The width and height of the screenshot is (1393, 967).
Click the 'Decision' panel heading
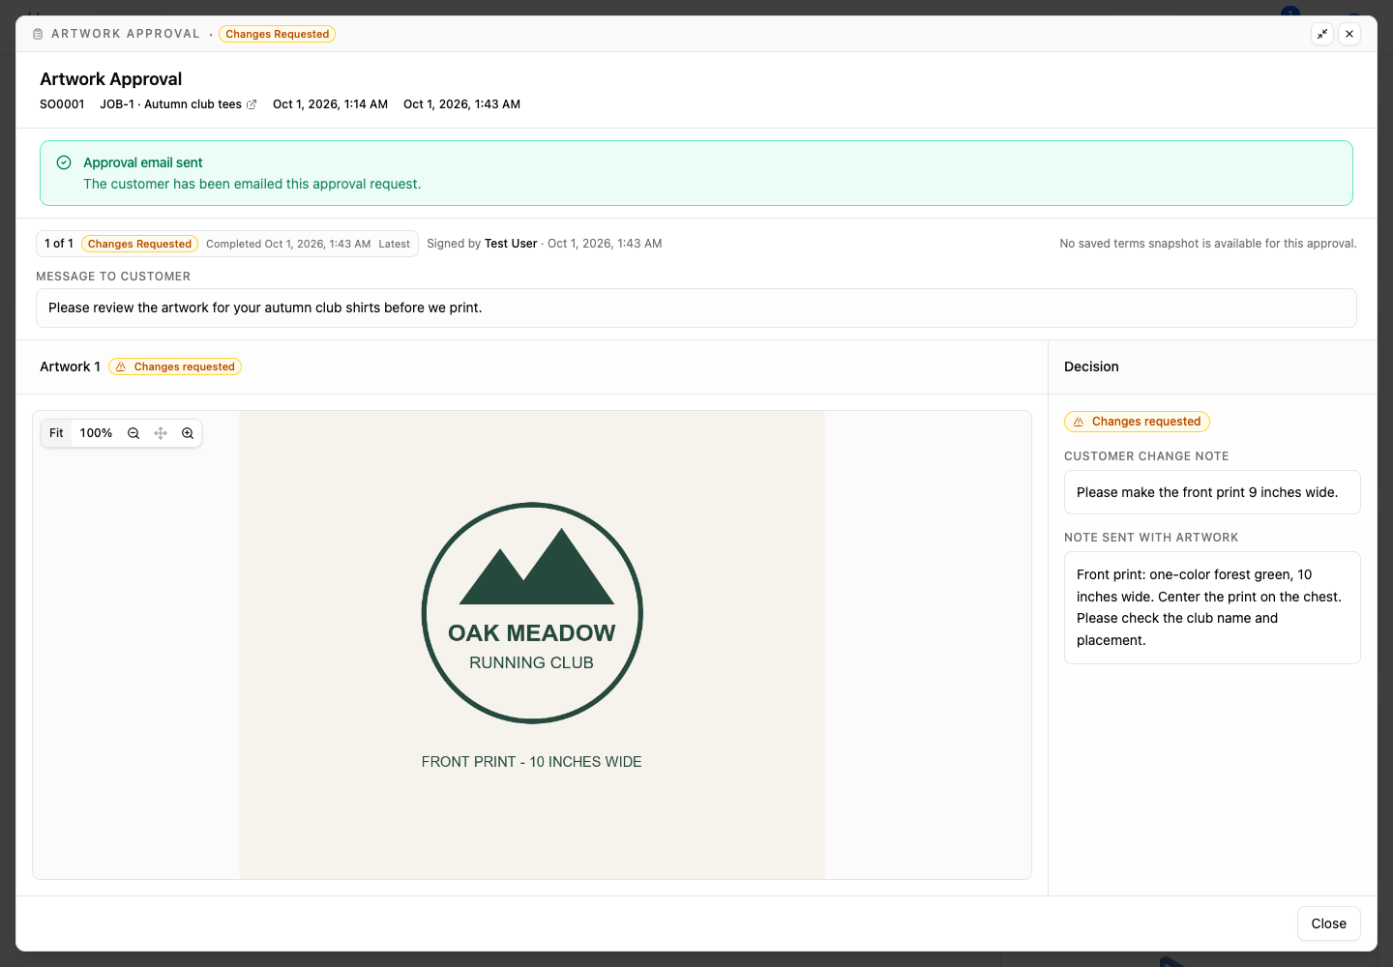1091,366
